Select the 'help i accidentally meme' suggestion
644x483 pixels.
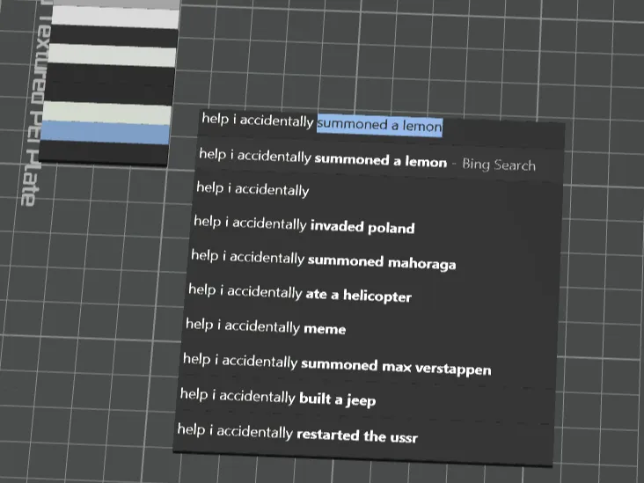[266, 326]
